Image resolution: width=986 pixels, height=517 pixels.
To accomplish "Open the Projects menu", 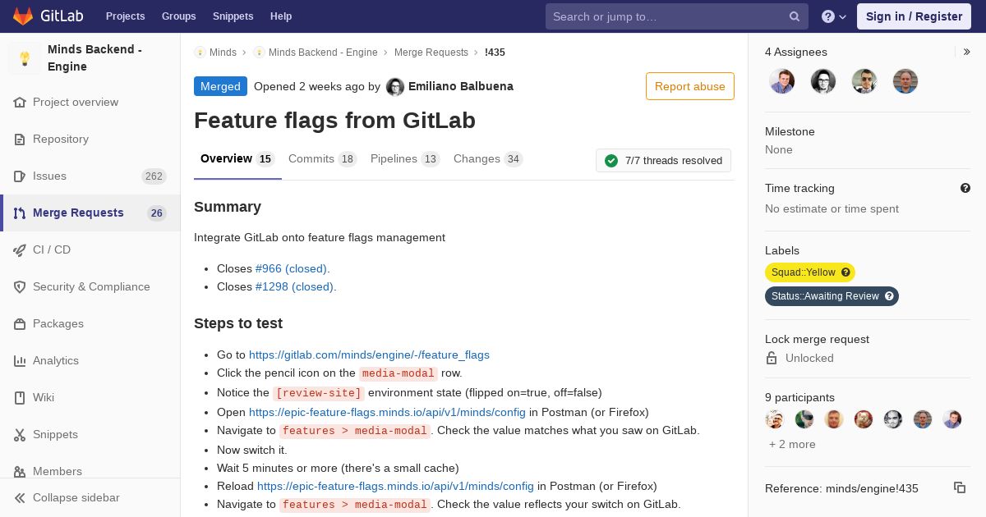I will [x=126, y=16].
